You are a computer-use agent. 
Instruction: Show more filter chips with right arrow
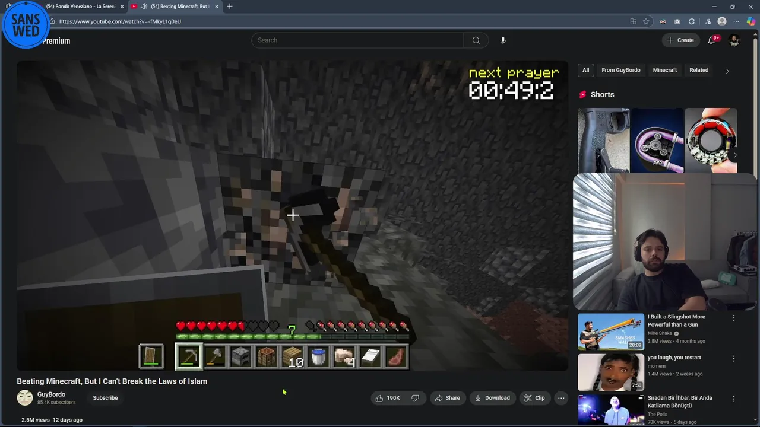click(x=727, y=71)
